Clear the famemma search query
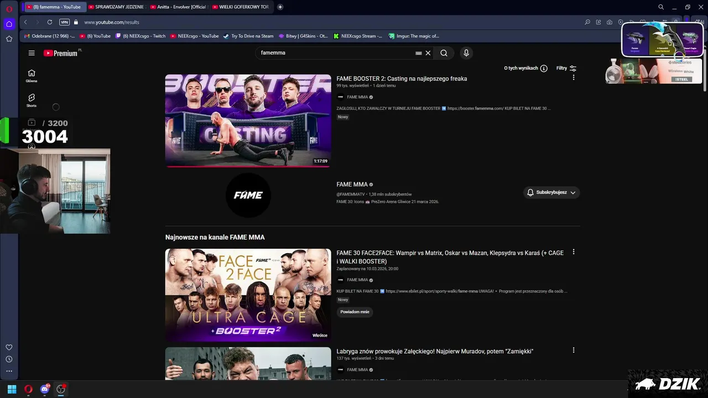The width and height of the screenshot is (708, 398). (x=428, y=53)
